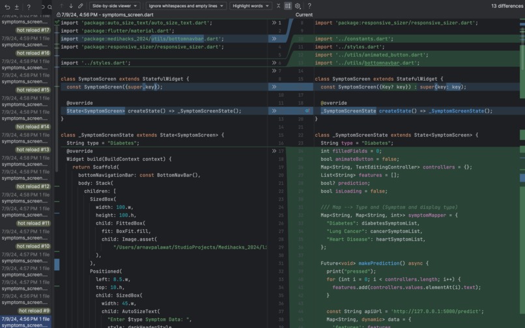
Task: Click the symptoms_screen.dart revision title
Action: pos(107,15)
